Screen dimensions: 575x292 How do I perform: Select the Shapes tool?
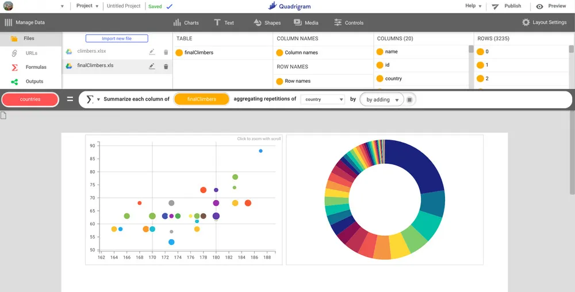[x=267, y=22]
